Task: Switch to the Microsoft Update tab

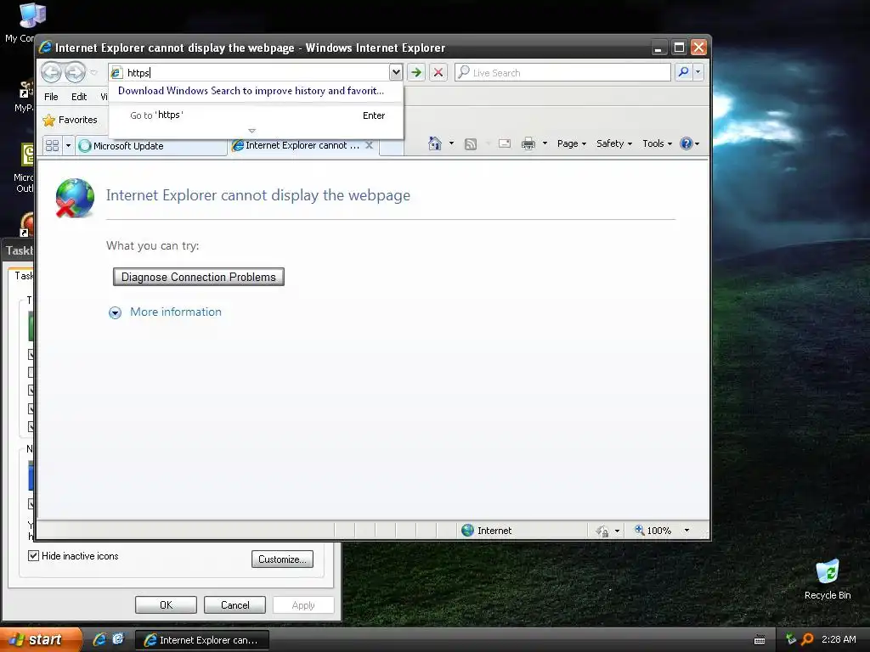Action: [x=150, y=146]
